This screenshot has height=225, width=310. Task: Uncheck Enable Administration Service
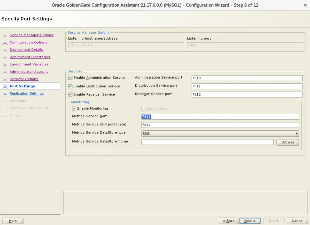(x=71, y=78)
